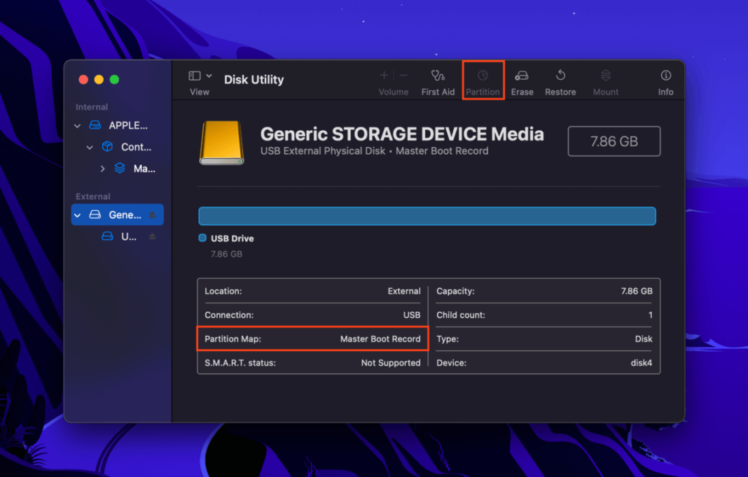Click the Add Volume plus icon
The width and height of the screenshot is (748, 477).
coord(384,75)
